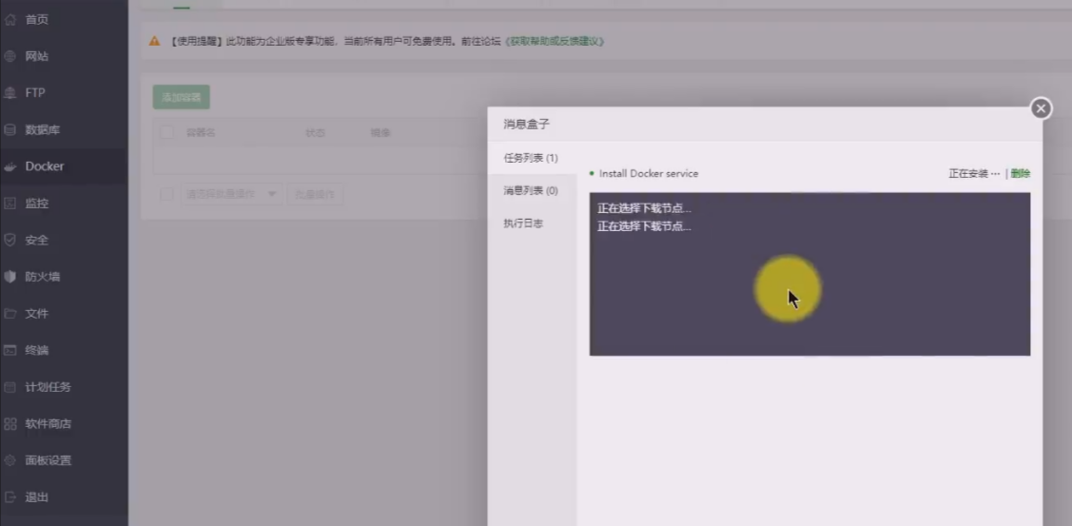Toggle select-all checkbox in container table header
The width and height of the screenshot is (1072, 526).
click(166, 133)
